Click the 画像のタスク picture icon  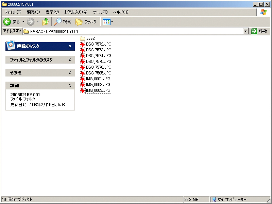[11, 45]
